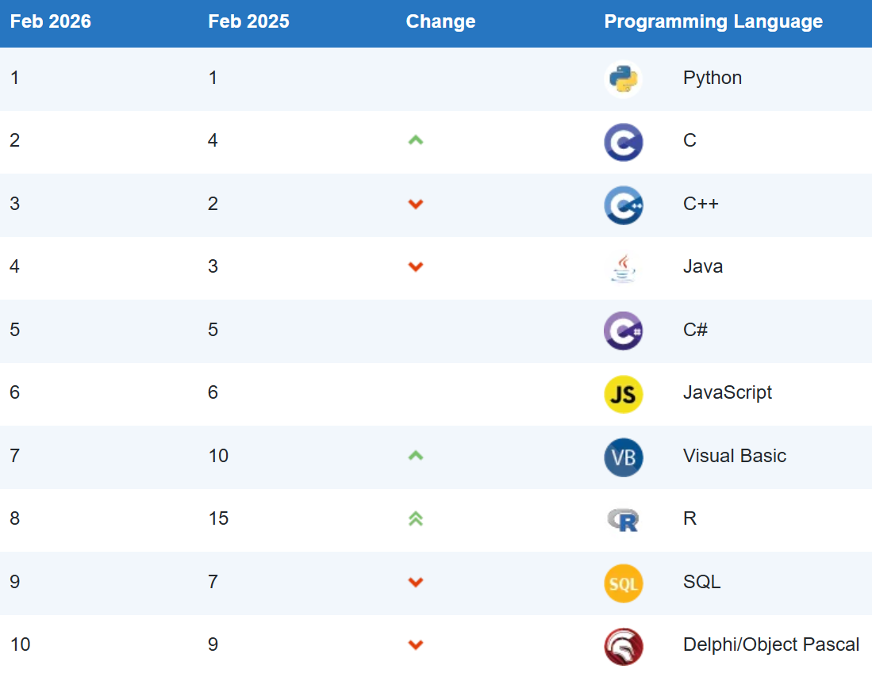Click Feb 2025 rank 9 in Delphi row

[x=213, y=644]
